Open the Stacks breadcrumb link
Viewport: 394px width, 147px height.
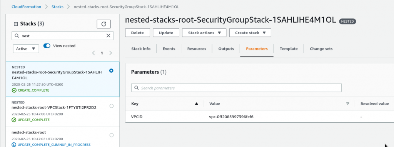point(57,7)
